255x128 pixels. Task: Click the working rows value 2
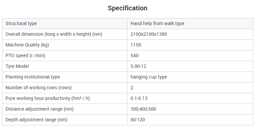tap(132, 88)
